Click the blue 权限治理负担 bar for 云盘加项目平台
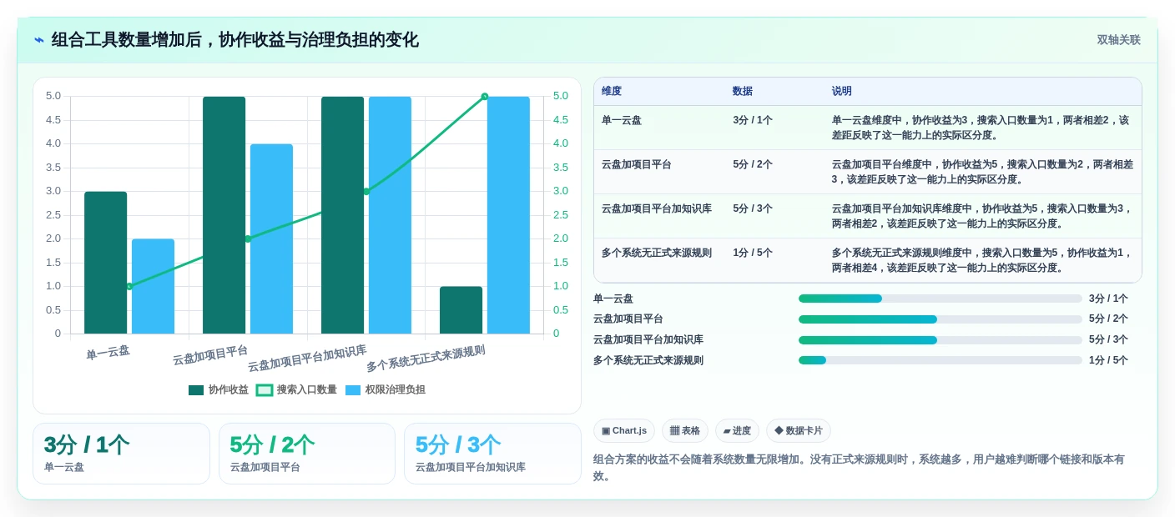Viewport: 1175px width, 517px height. (x=271, y=238)
